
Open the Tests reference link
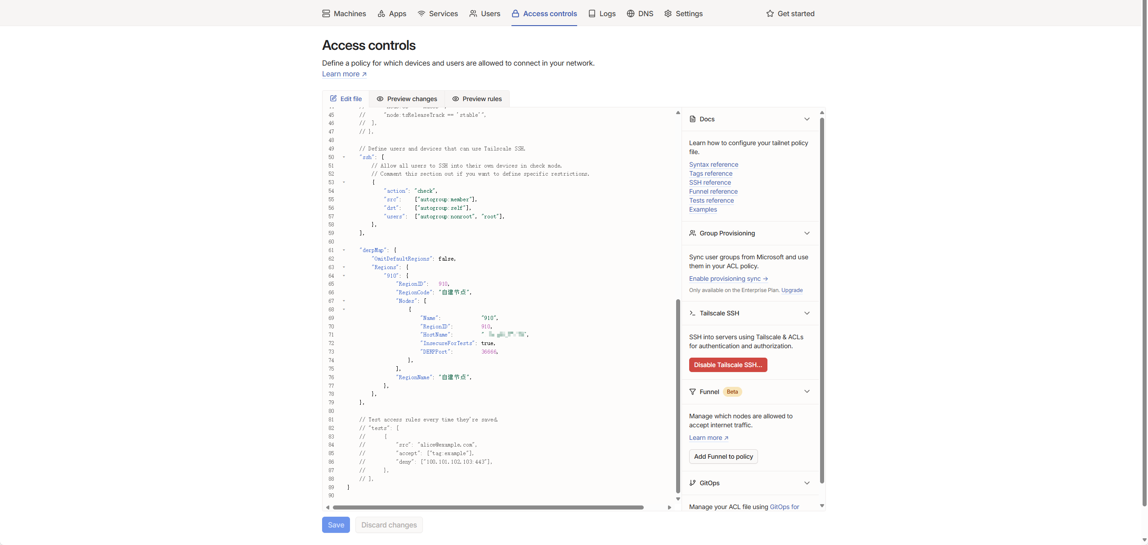click(x=712, y=200)
